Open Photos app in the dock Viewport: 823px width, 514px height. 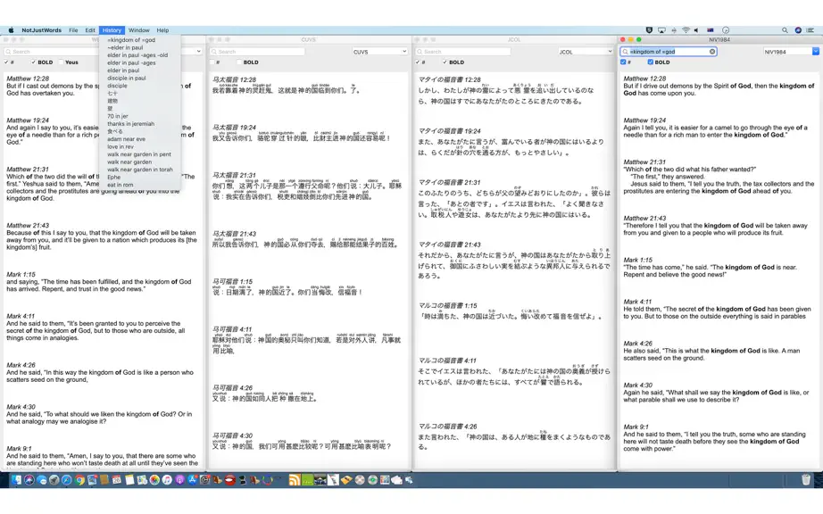coord(154,480)
